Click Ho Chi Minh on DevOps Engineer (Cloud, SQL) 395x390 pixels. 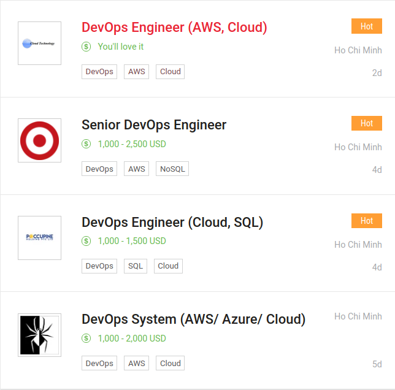(x=358, y=245)
